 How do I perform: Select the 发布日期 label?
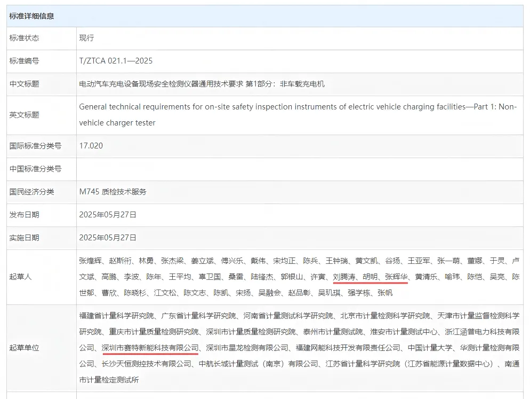25,215
